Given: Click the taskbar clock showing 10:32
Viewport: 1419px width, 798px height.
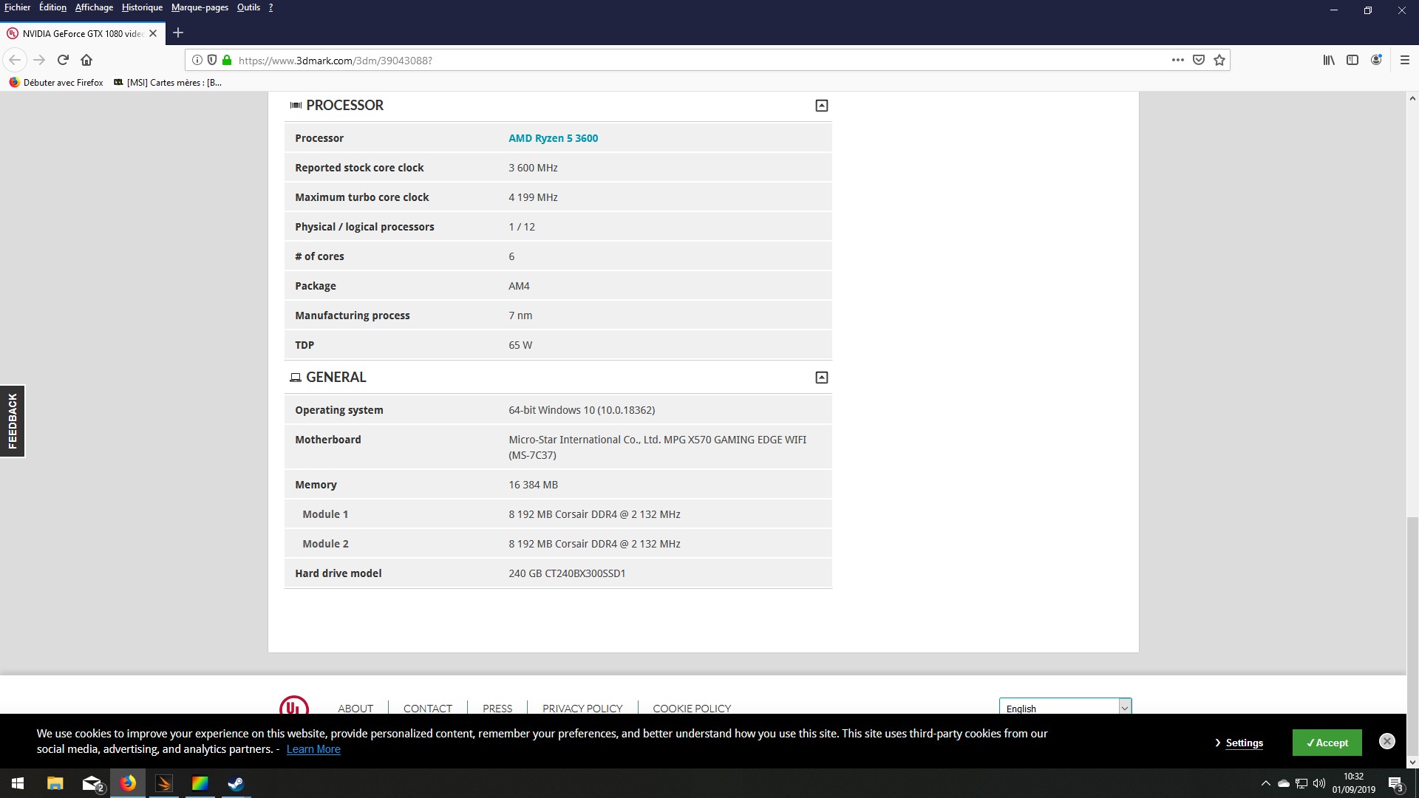Looking at the screenshot, I should 1353,783.
